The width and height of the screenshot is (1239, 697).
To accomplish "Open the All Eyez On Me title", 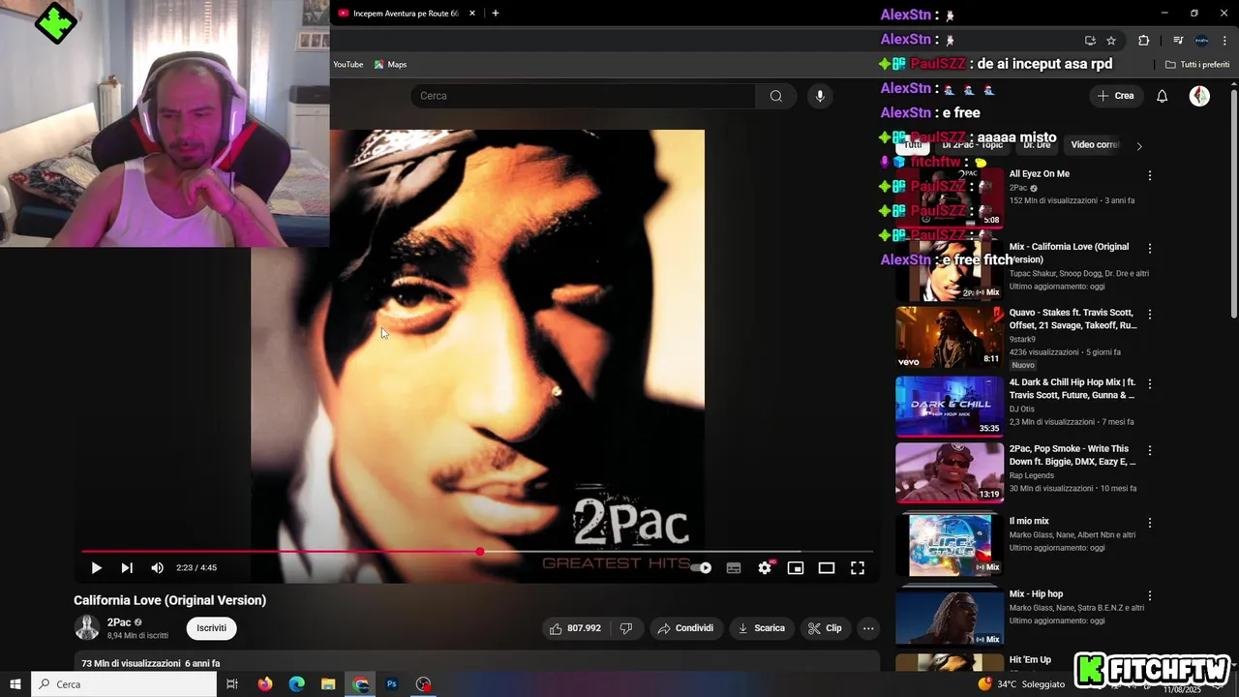I will click(x=1040, y=174).
